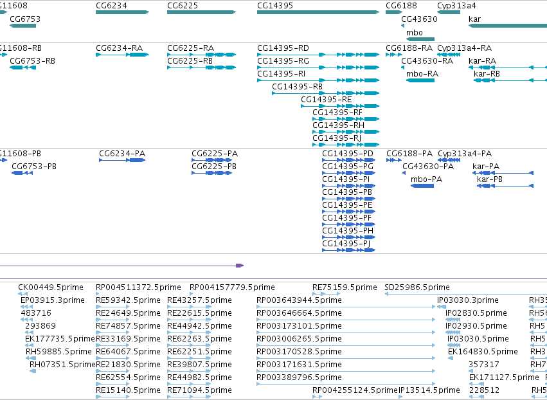Select transcript CG14395-RB

click(297, 87)
